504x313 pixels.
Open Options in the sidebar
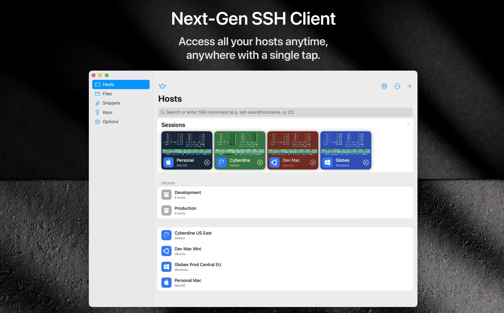110,122
